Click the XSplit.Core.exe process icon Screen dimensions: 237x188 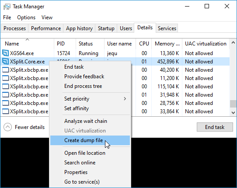[5, 61]
